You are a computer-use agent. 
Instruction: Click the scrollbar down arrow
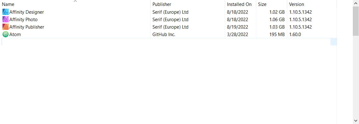point(356,121)
